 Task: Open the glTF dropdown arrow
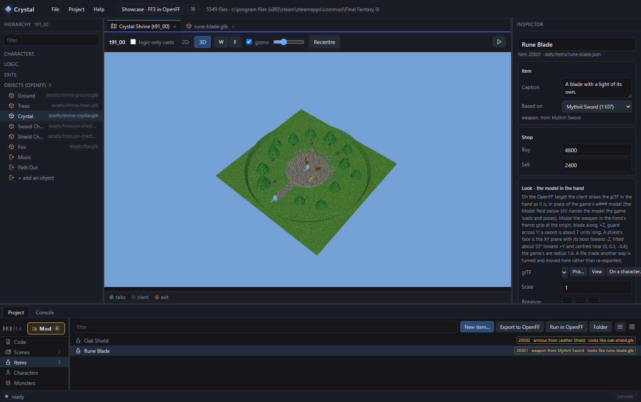(565, 272)
